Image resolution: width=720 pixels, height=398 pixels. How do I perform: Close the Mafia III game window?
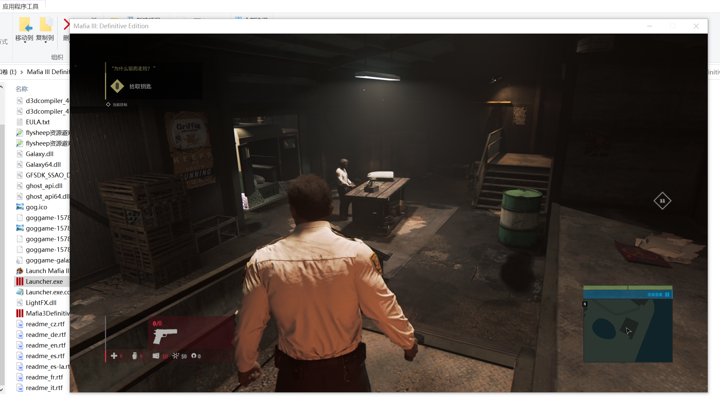696,26
